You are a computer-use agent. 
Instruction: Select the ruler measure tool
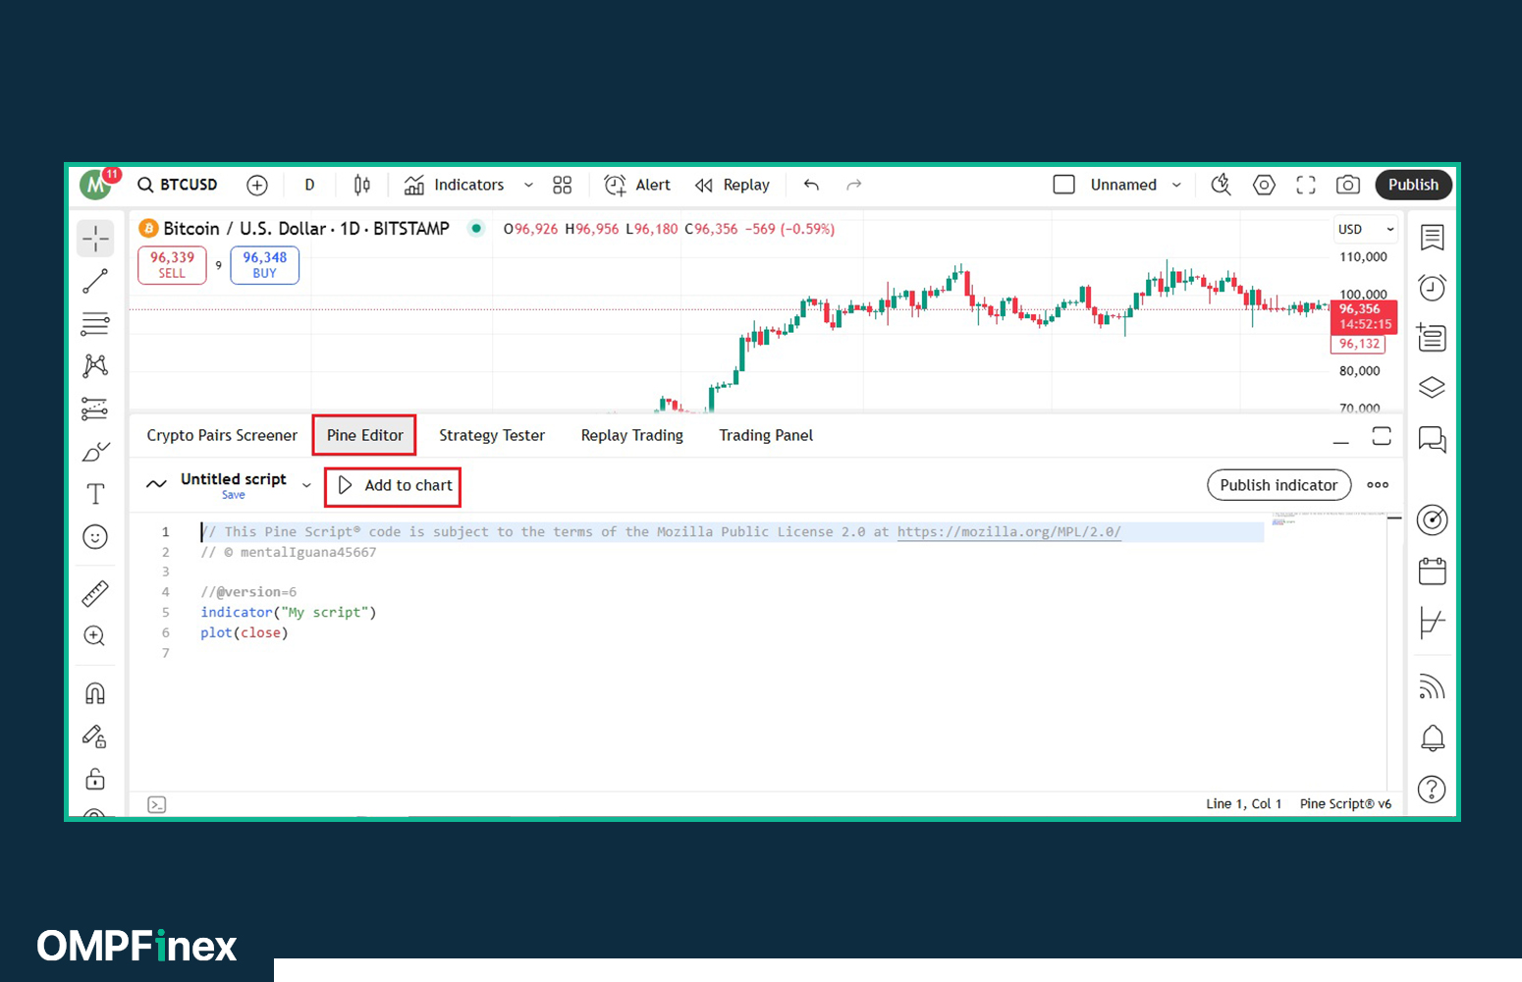pyautogui.click(x=95, y=593)
